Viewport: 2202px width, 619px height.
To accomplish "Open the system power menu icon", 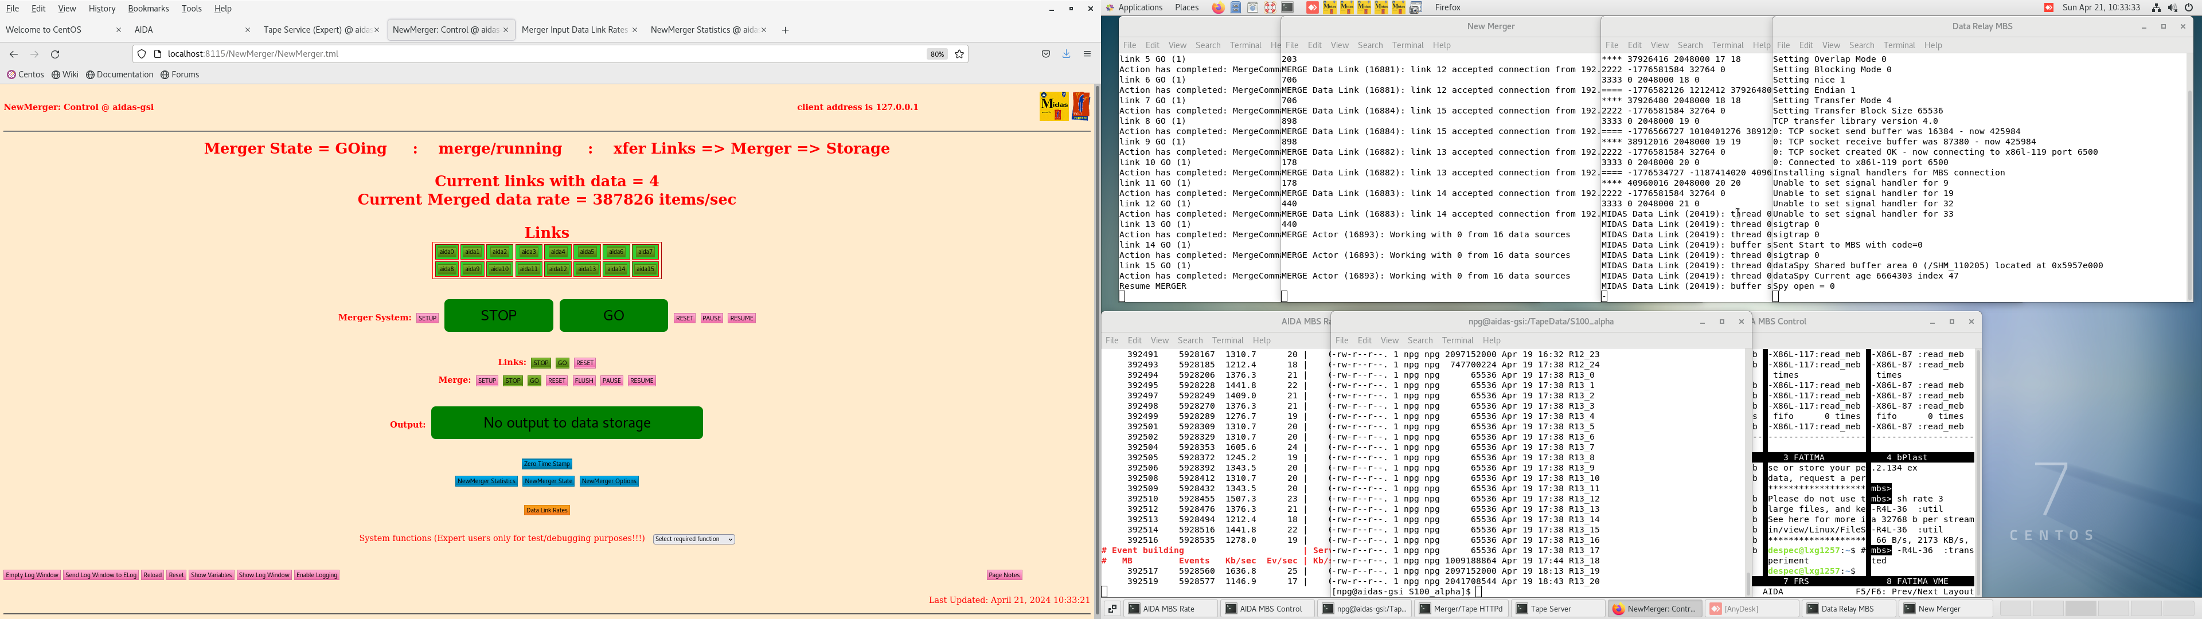I will pos(2188,7).
